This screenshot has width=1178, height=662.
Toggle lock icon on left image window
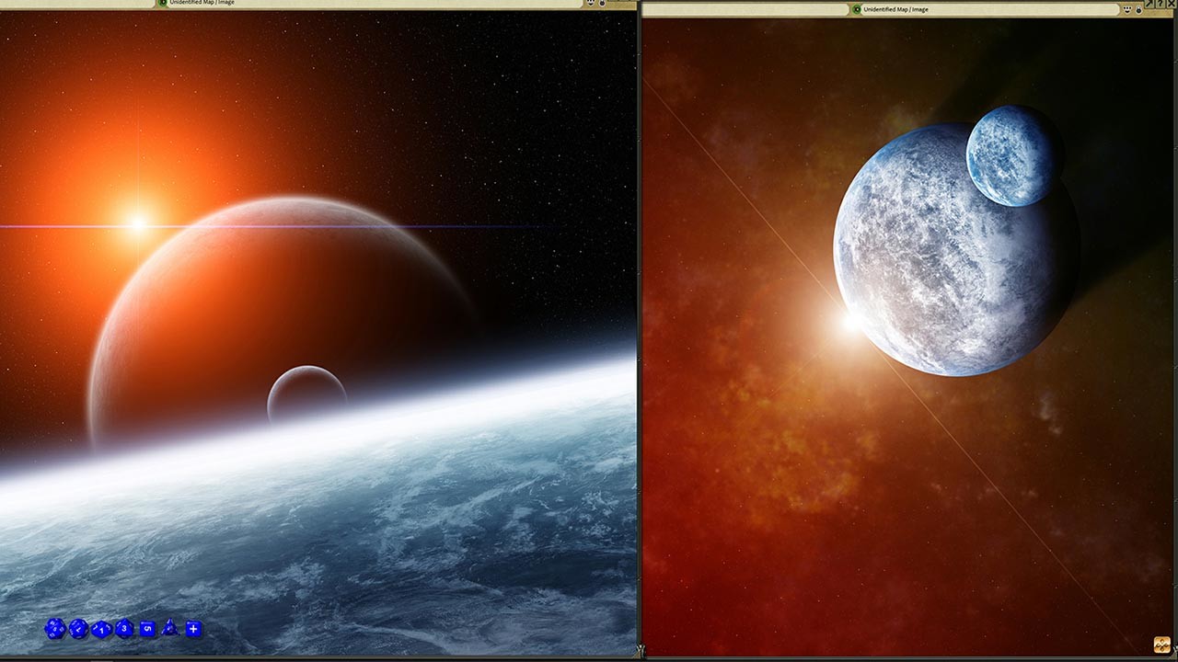coord(602,3)
